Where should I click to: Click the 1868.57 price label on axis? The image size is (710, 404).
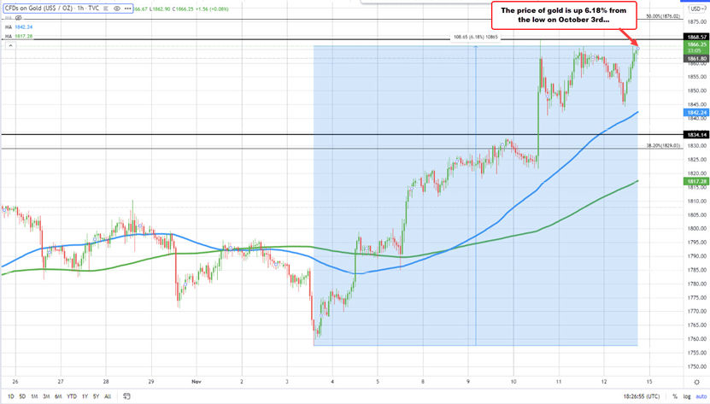(x=695, y=38)
